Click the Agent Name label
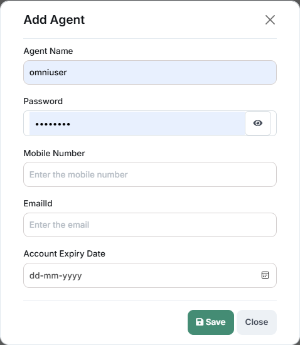Viewport: 300px width, 345px height. (48, 51)
